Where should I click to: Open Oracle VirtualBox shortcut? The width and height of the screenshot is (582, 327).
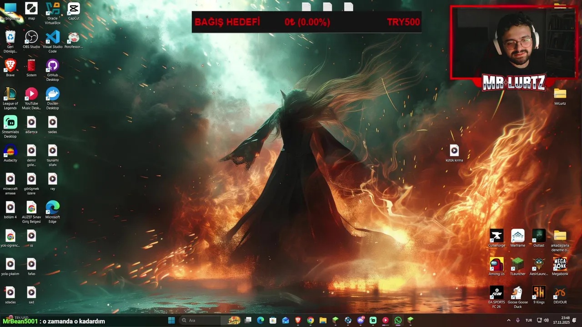53,13
